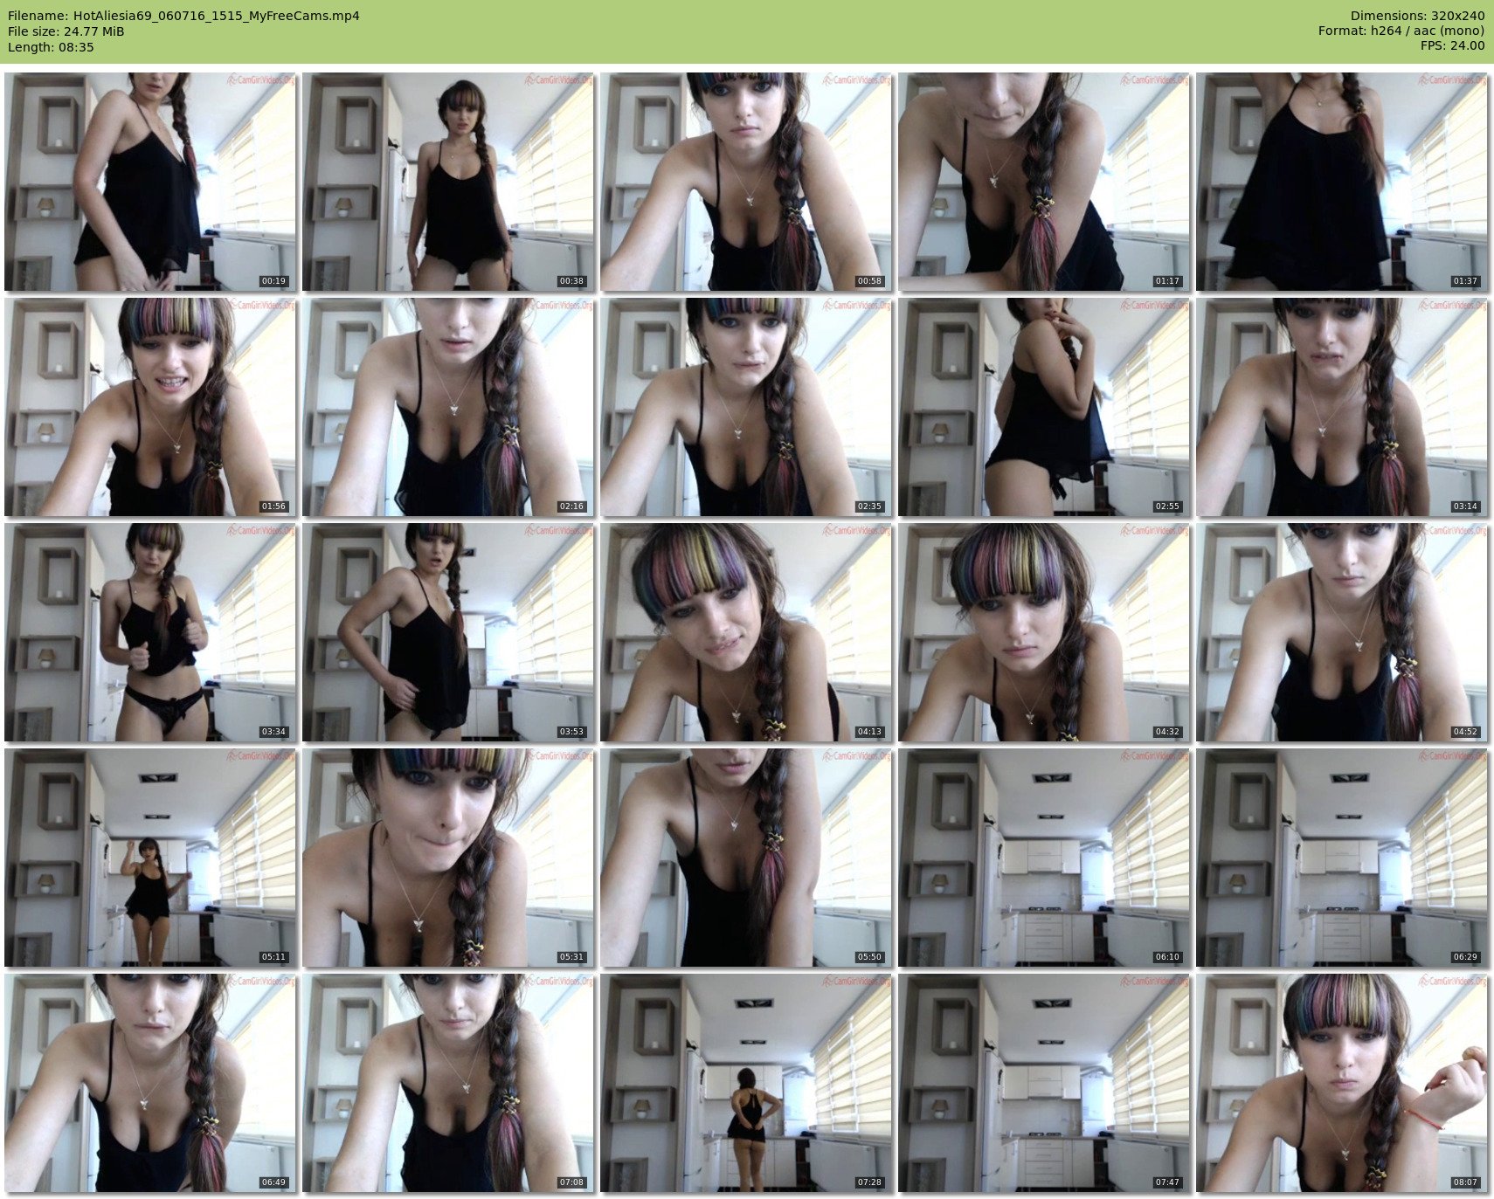
Task: Click the frame at 02:55
Action: (1044, 407)
